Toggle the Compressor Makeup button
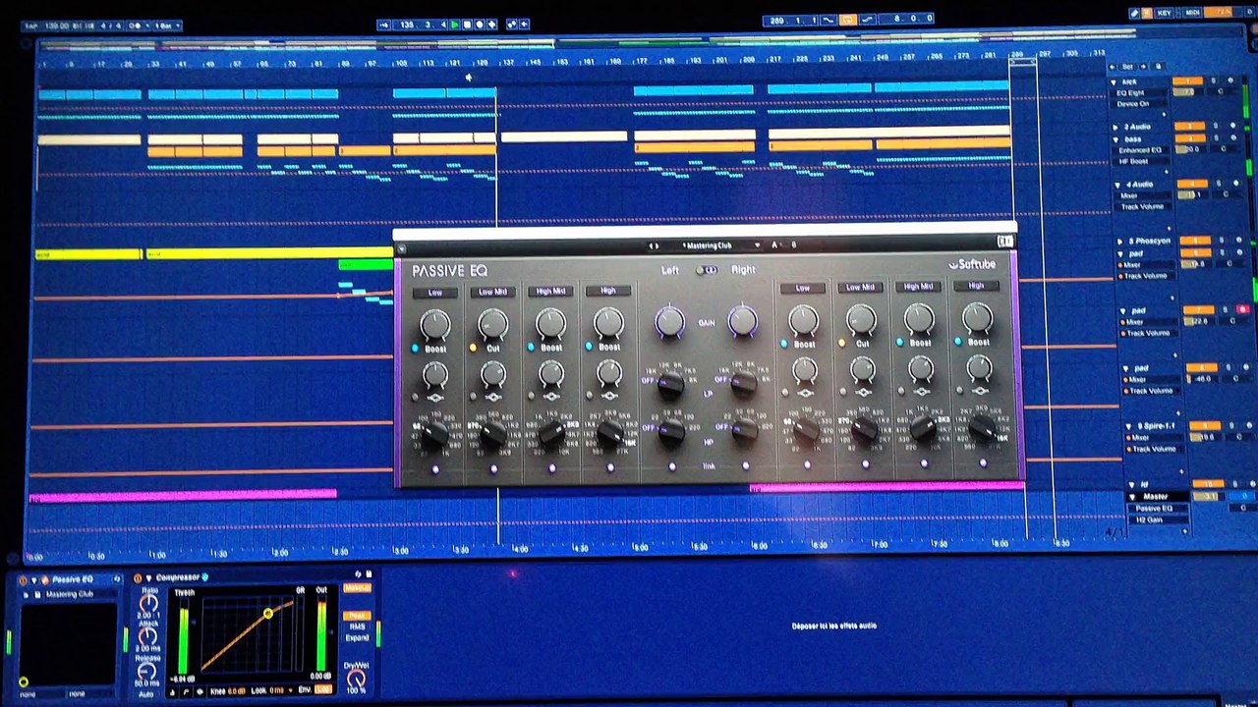The width and height of the screenshot is (1258, 707). 357,588
